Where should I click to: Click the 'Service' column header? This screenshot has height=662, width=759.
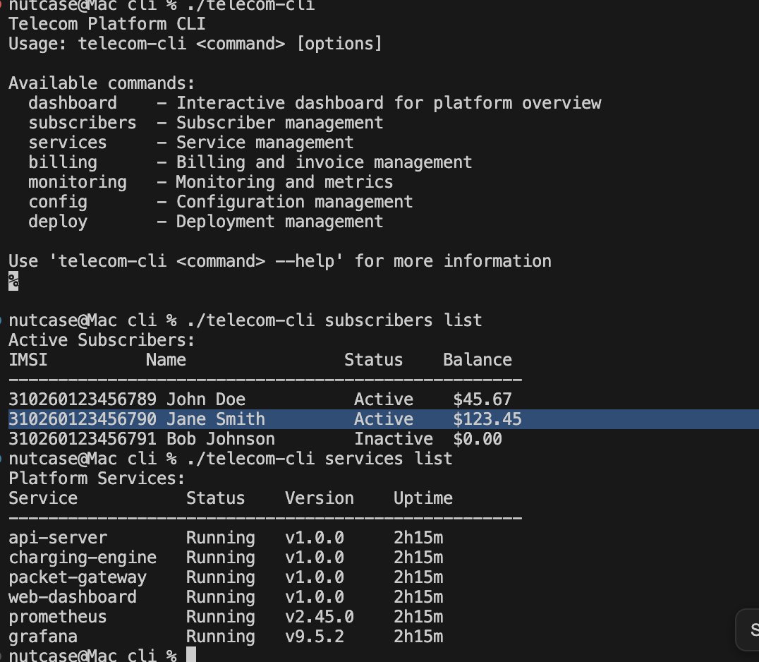(43, 498)
